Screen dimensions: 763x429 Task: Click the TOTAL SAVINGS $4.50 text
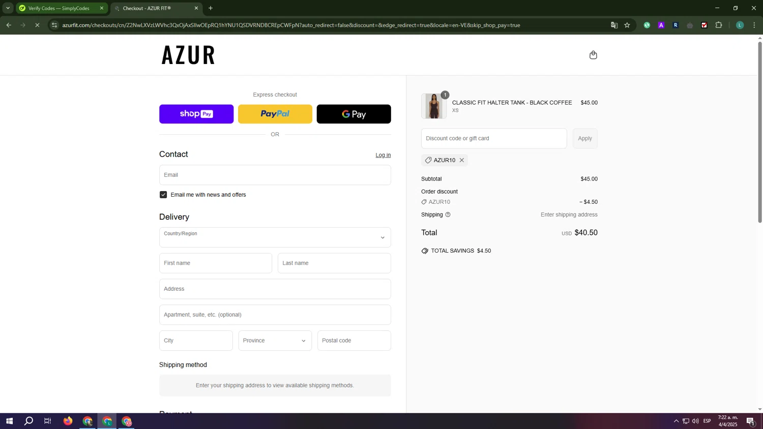[461, 251]
